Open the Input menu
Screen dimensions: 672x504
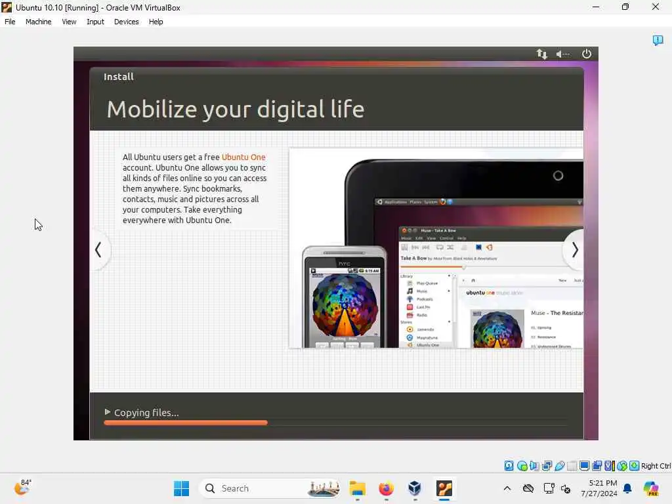click(x=95, y=22)
